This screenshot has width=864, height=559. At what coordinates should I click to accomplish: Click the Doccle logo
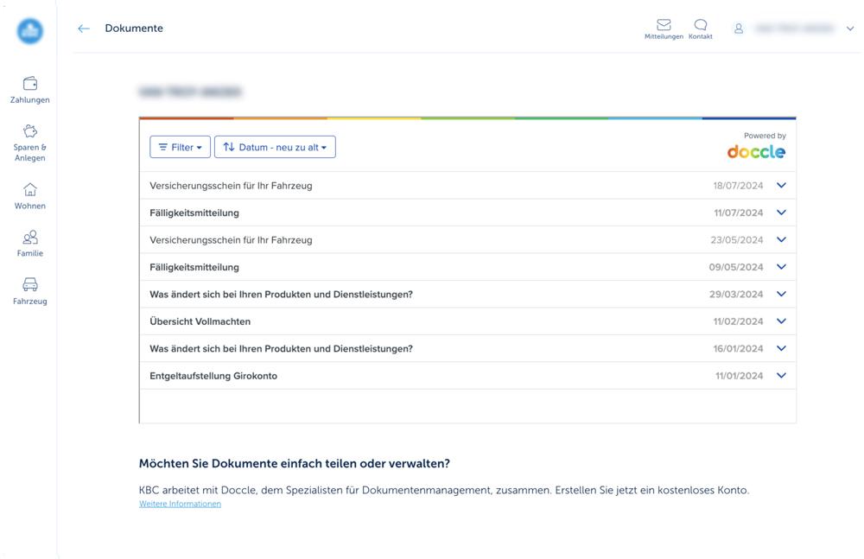pyautogui.click(x=756, y=152)
